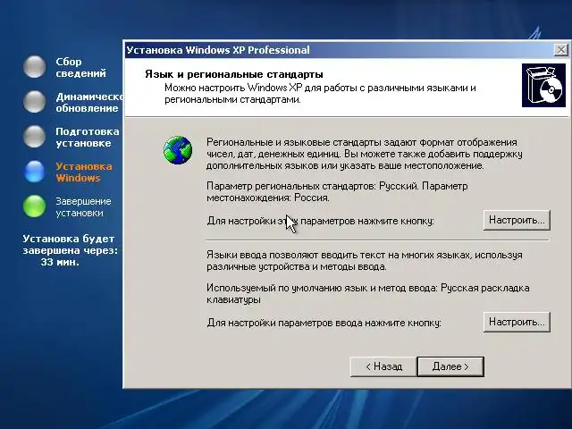Click the grey bullet beside Динамическое обновление
The width and height of the screenshot is (572, 429).
[x=34, y=102]
